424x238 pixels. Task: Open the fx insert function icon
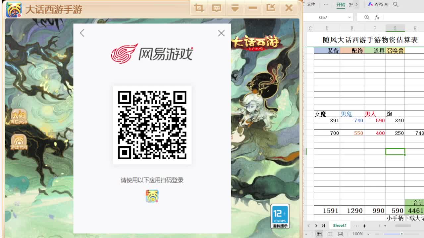point(377,17)
